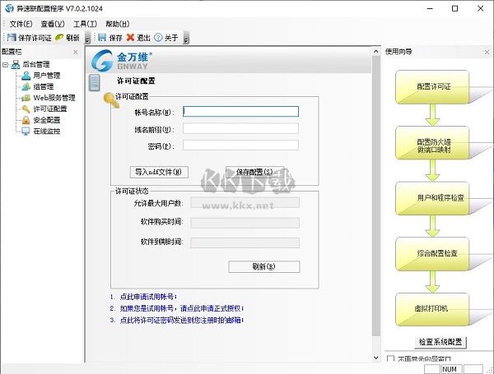Screen dimensions: 494x374
Task: Focus the 帐号名称 input field
Action: tap(240, 111)
